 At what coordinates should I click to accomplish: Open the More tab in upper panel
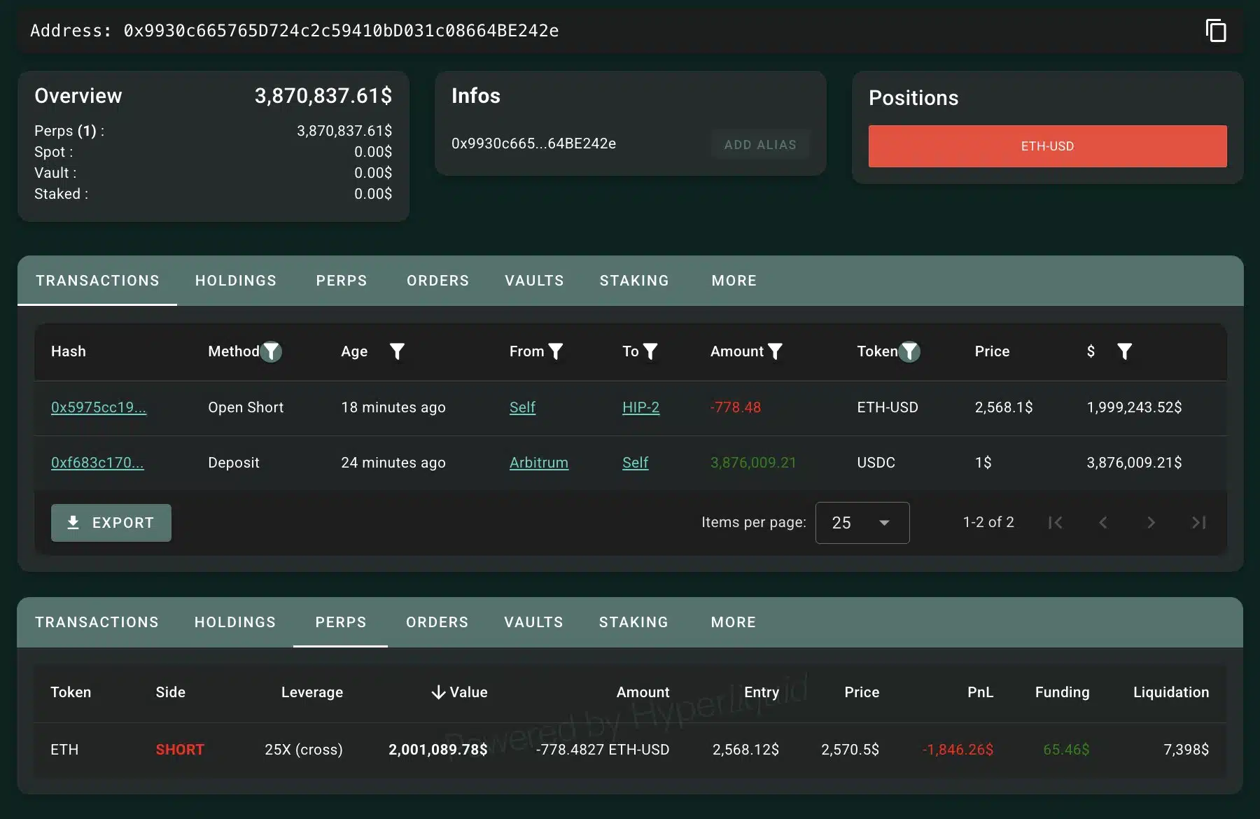pos(734,281)
